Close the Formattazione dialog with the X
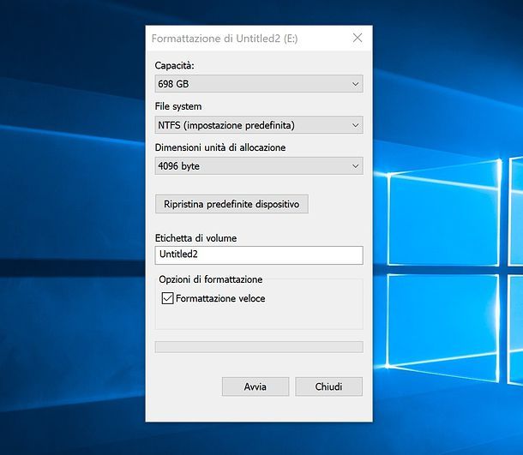 (358, 38)
